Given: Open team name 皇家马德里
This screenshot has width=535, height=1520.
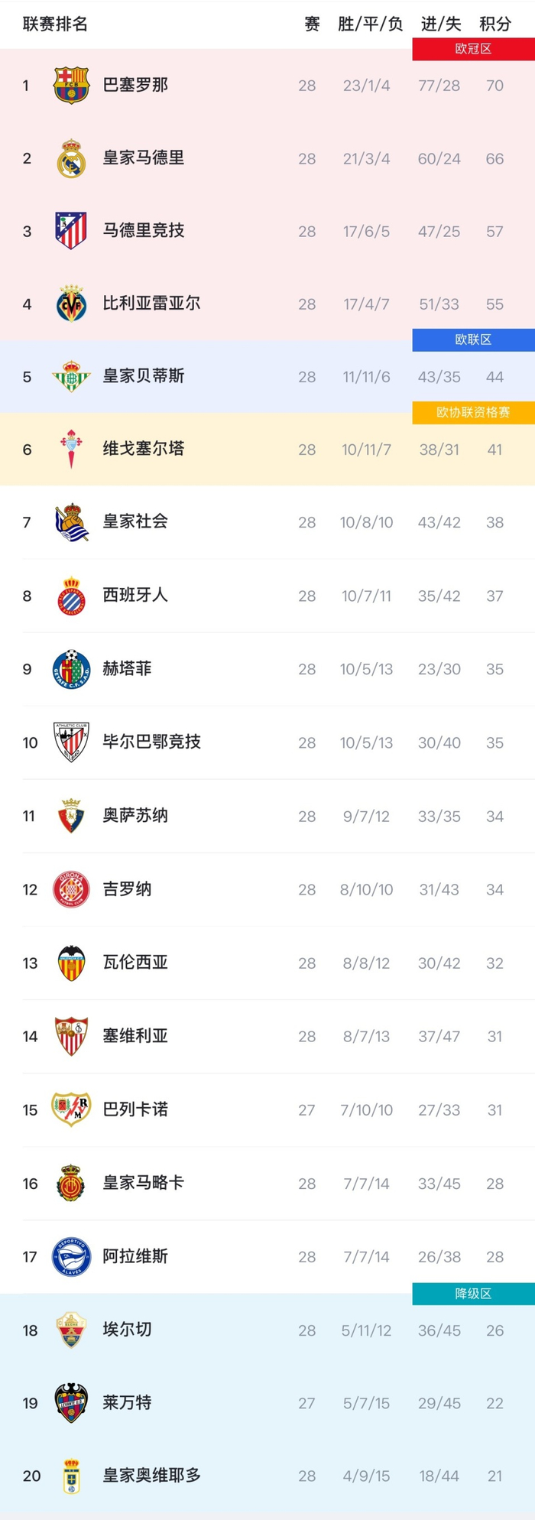Looking at the screenshot, I should 144,158.
